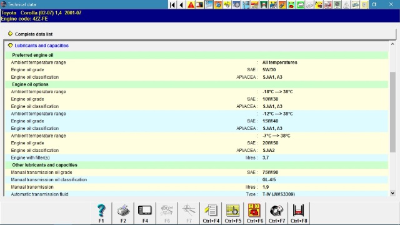This screenshot has width=400, height=225.
Task: Click the 10W/30 oil grade value
Action: [x=271, y=99]
